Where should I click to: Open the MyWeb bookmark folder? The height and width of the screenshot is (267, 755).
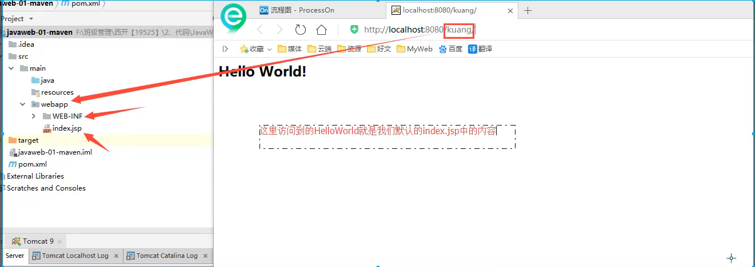pyautogui.click(x=414, y=49)
